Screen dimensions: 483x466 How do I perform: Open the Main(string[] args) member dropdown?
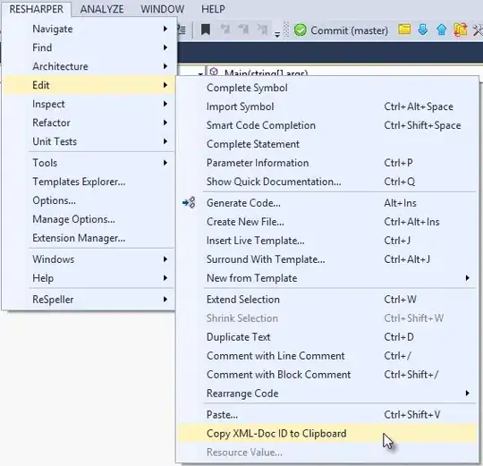click(x=345, y=72)
